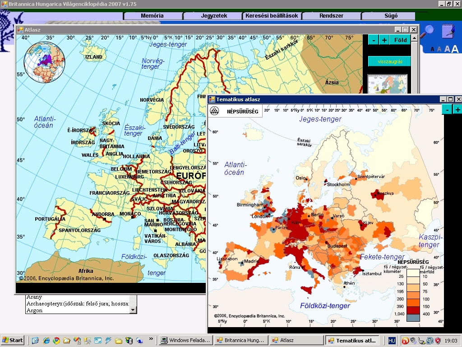Switch to Tematikus atl... taskbar button
Image resolution: width=462 pixels, height=347 pixels.
(352, 340)
